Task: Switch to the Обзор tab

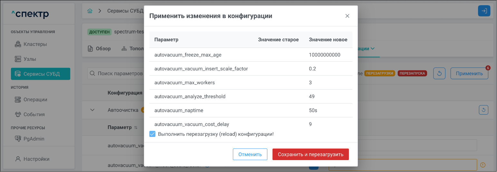Action: [99, 49]
